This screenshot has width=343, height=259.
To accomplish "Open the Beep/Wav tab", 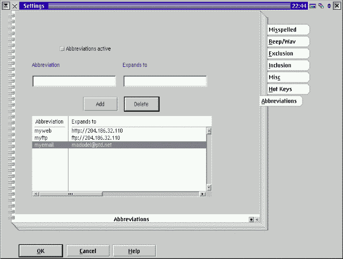I will point(287,42).
